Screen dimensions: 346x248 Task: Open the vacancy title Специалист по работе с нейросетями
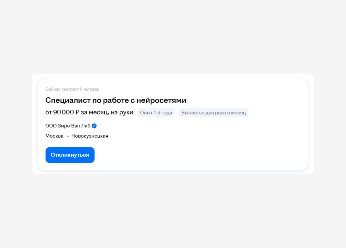116,100
